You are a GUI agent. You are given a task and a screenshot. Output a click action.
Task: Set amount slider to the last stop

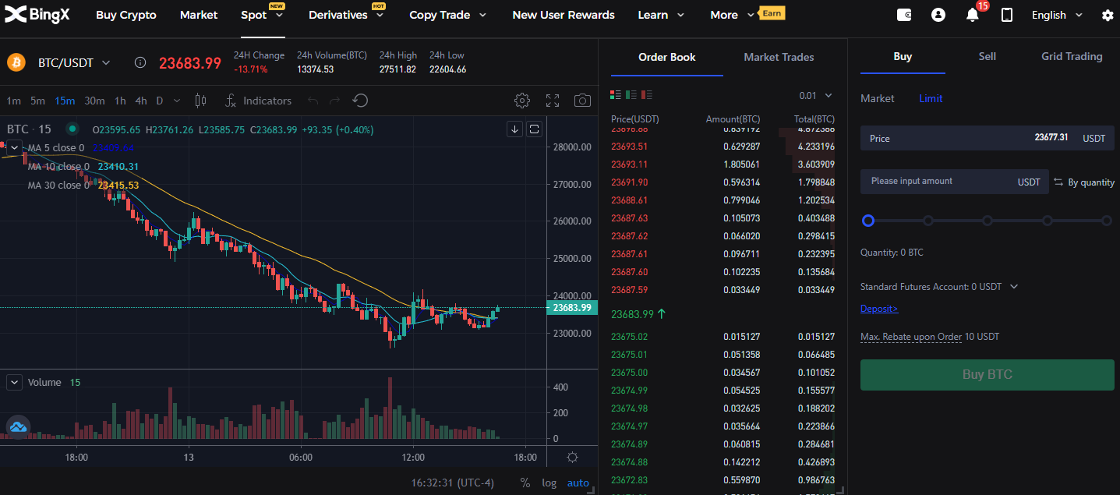pyautogui.click(x=1107, y=221)
